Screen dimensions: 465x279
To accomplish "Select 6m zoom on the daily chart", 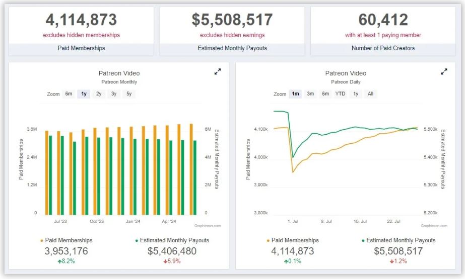I will click(325, 94).
